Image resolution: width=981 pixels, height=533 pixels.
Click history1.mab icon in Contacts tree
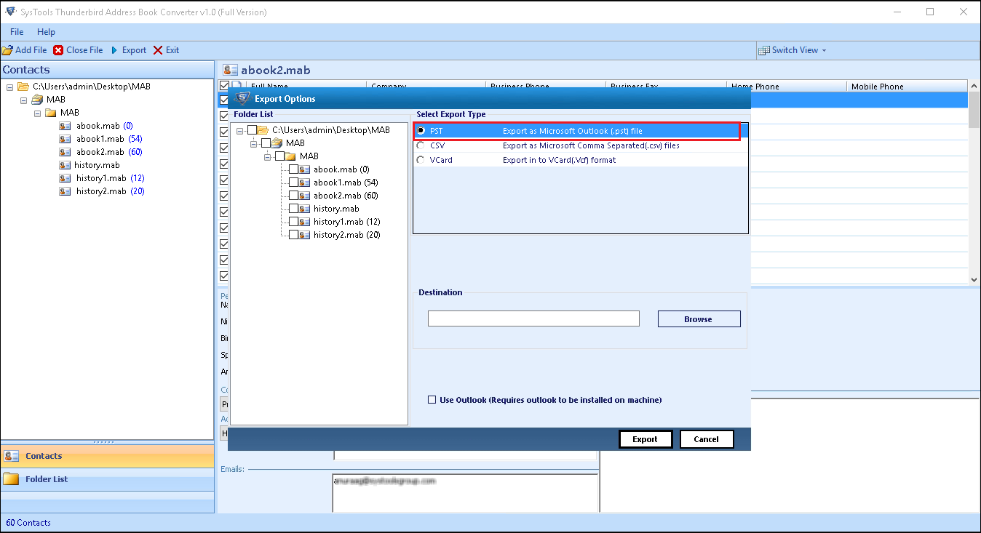pyautogui.click(x=65, y=178)
